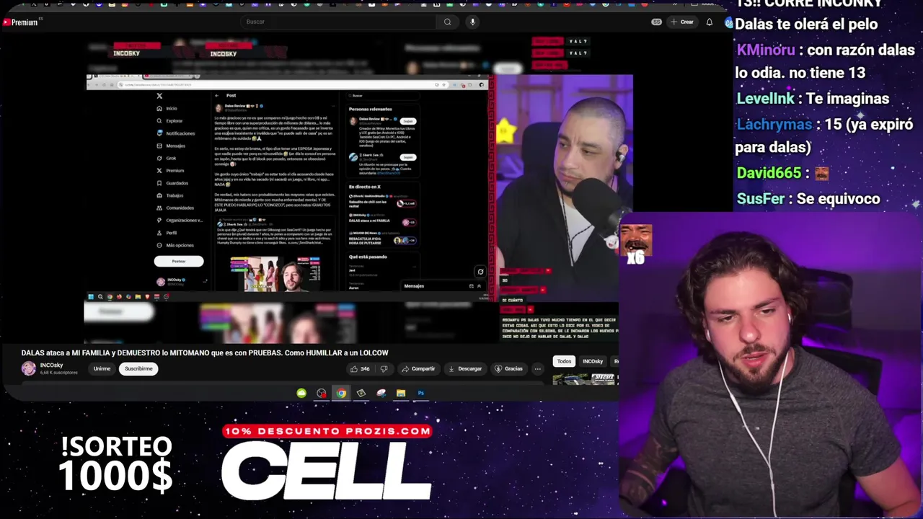Click the floating Grok icon above Mensajes

click(x=480, y=272)
